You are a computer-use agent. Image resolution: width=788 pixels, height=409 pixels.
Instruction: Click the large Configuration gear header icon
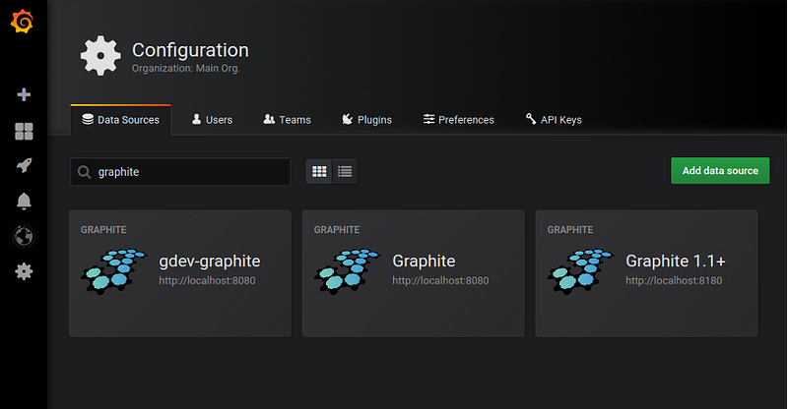[100, 56]
